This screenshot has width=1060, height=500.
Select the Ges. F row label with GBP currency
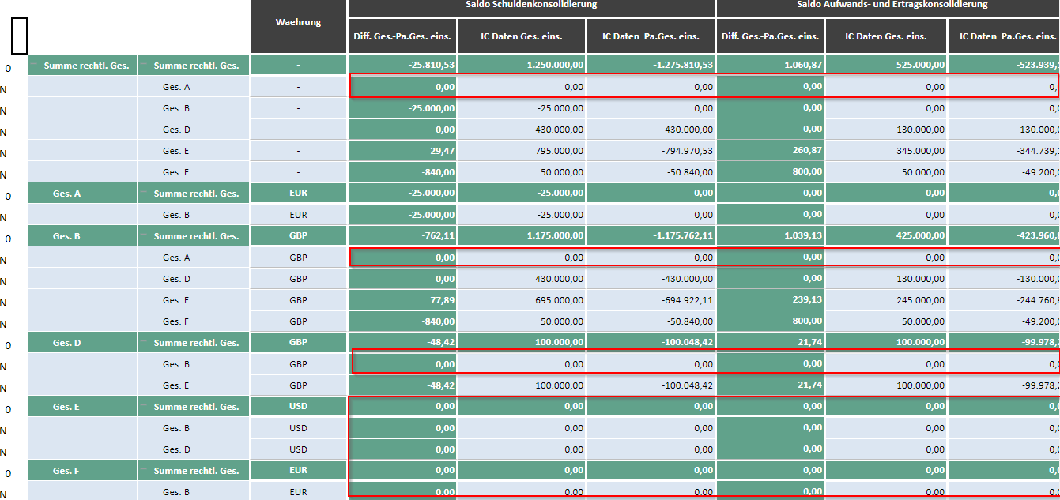194,321
